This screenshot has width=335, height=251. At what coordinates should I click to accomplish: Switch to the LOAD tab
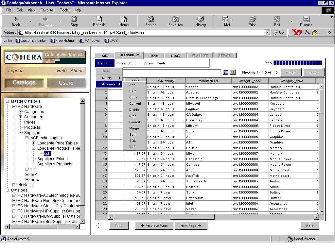[176, 56]
